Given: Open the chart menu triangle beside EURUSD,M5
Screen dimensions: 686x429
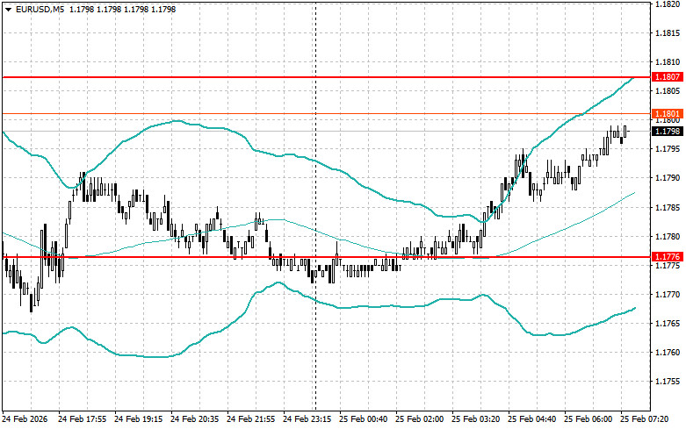Looking at the screenshot, I should 9,9.
